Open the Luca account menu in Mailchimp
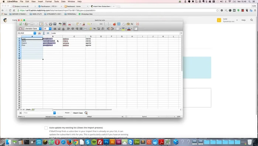 click(x=228, y=20)
